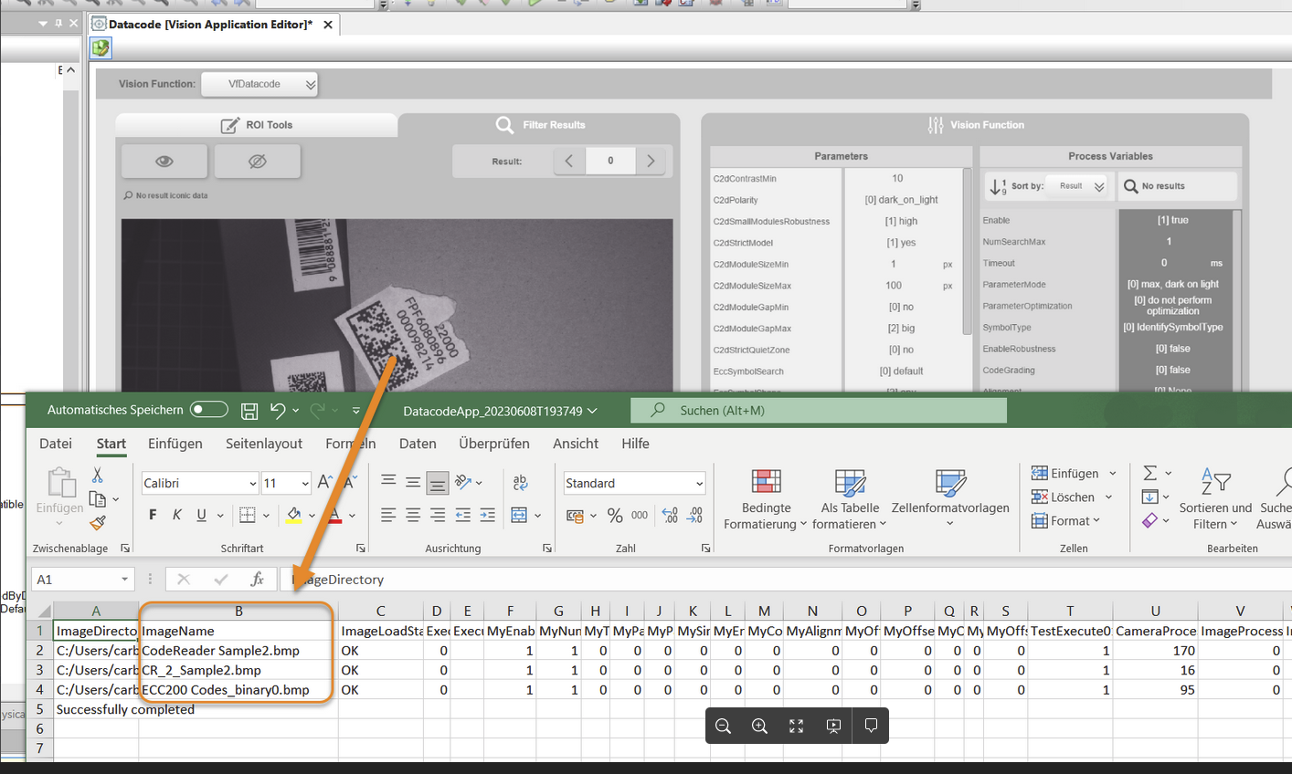Screen dimensions: 1292x774
Task: Close the Datacode Vision Application Editor tab
Action: click(328, 25)
